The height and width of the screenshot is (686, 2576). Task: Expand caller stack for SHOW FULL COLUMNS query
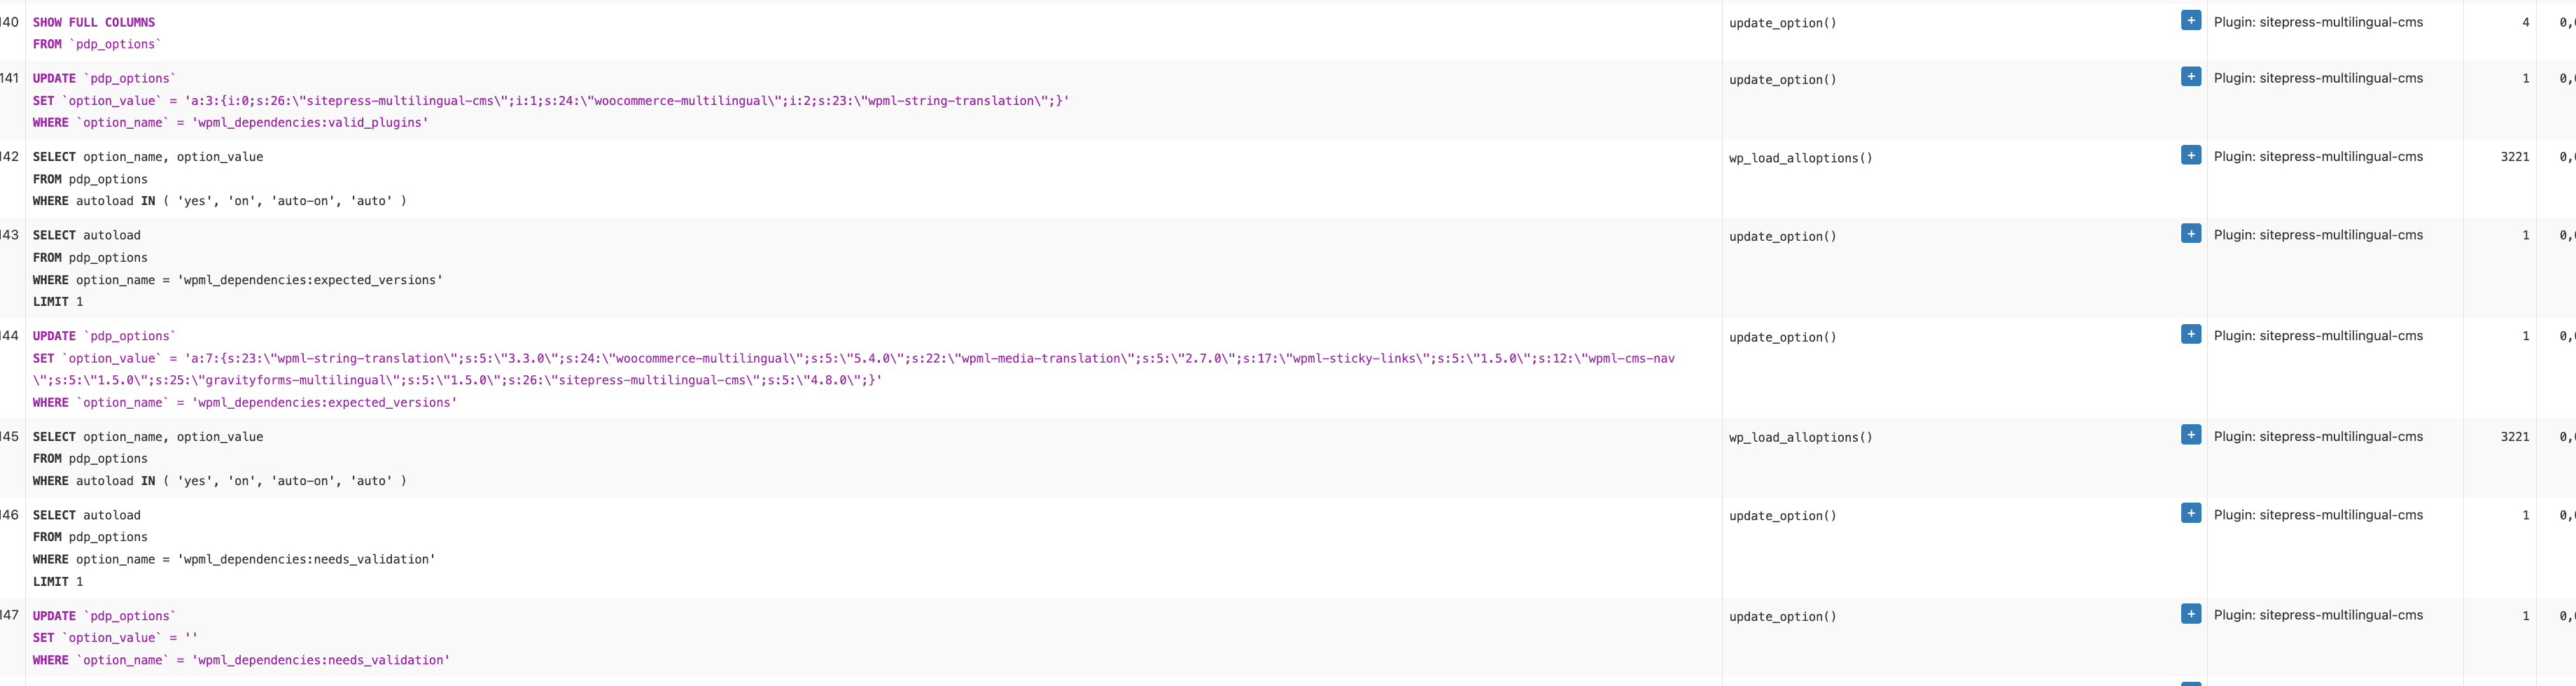tap(2190, 21)
